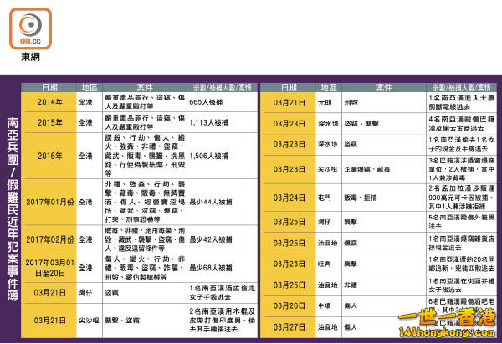This screenshot has width=502, height=344.
Task: Click left table 案件 column header
Action: (145, 87)
